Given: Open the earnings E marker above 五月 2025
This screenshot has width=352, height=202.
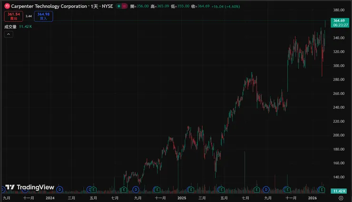Looking at the screenshot, I should (x=221, y=190).
